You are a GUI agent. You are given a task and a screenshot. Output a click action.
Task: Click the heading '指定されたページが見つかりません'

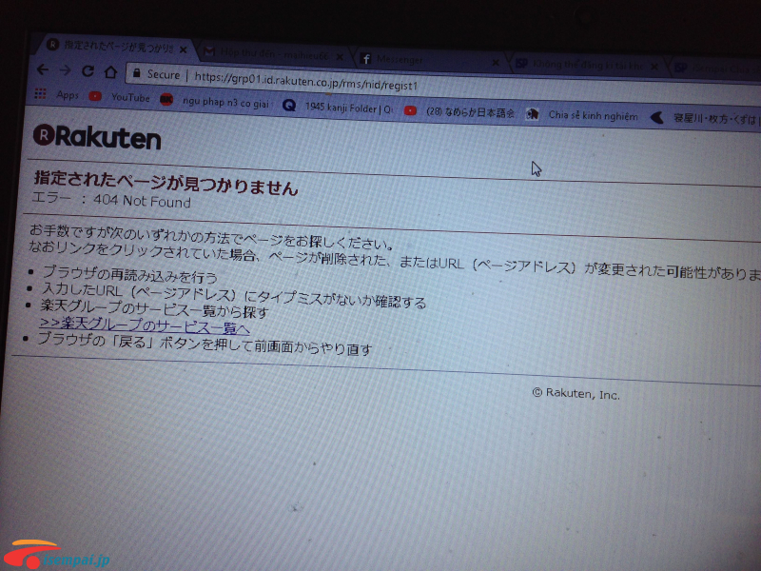tap(166, 184)
